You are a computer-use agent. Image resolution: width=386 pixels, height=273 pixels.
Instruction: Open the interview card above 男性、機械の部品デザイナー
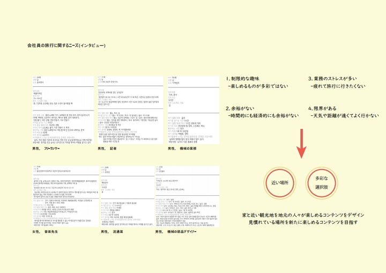[187, 196]
